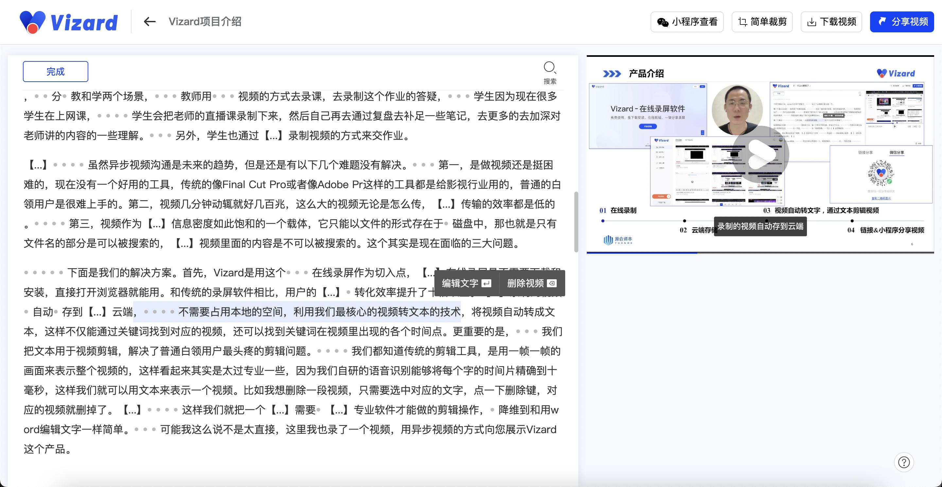Click the text 下面是我们的解决方案
The image size is (942, 487).
(x=120, y=273)
